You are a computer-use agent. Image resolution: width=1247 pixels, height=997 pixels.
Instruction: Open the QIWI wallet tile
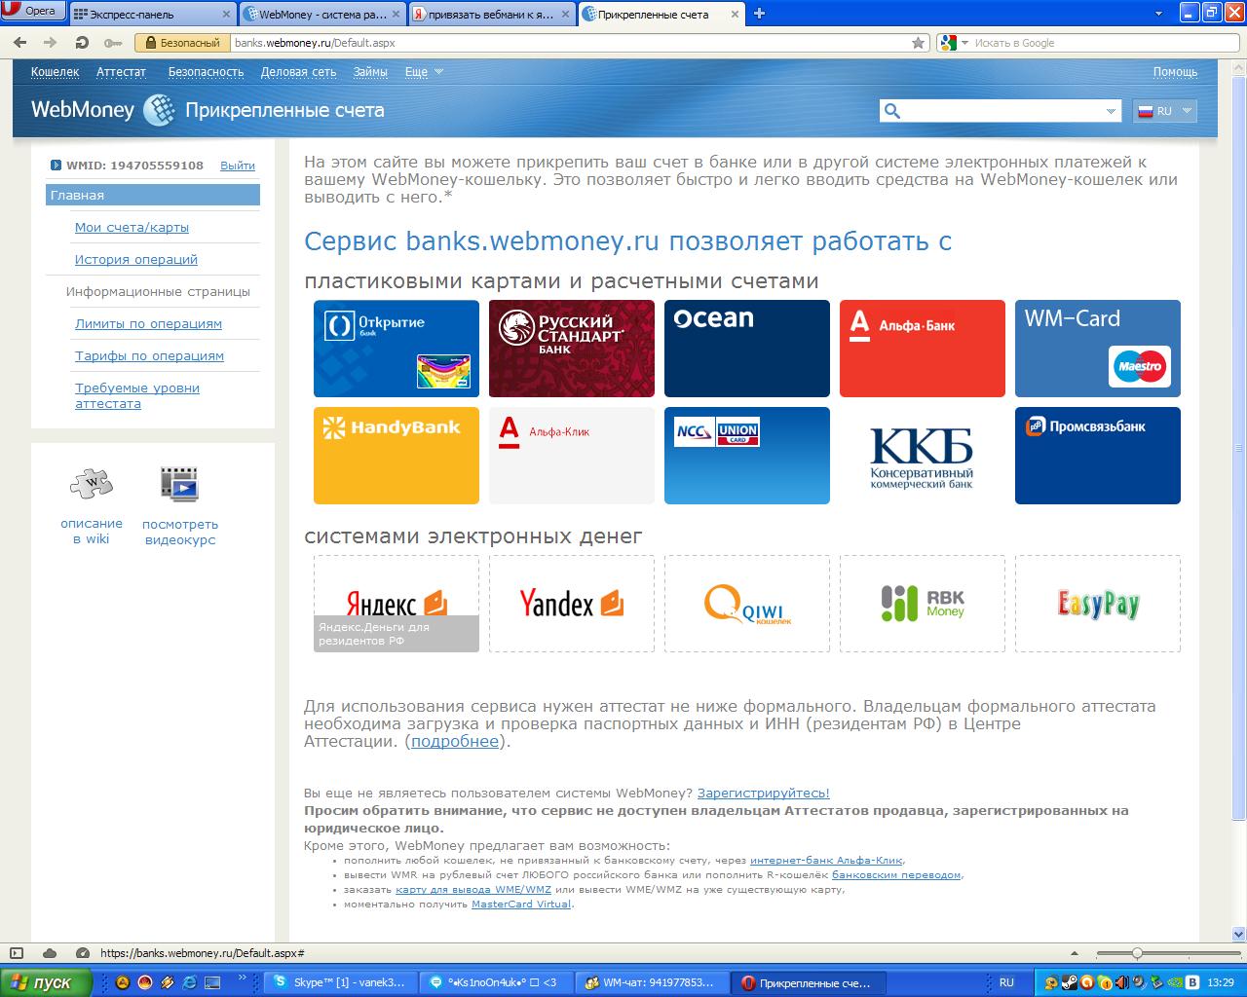coord(747,604)
